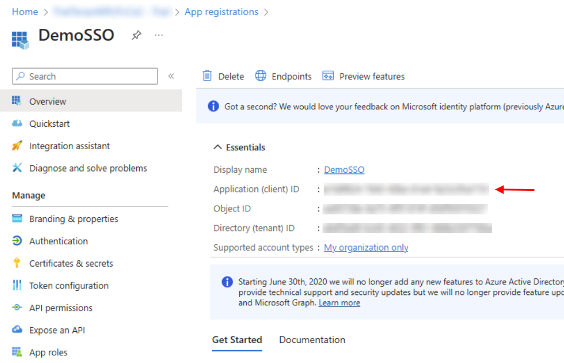564x363 pixels.
Task: Select the Get Started tab
Action: (x=237, y=340)
